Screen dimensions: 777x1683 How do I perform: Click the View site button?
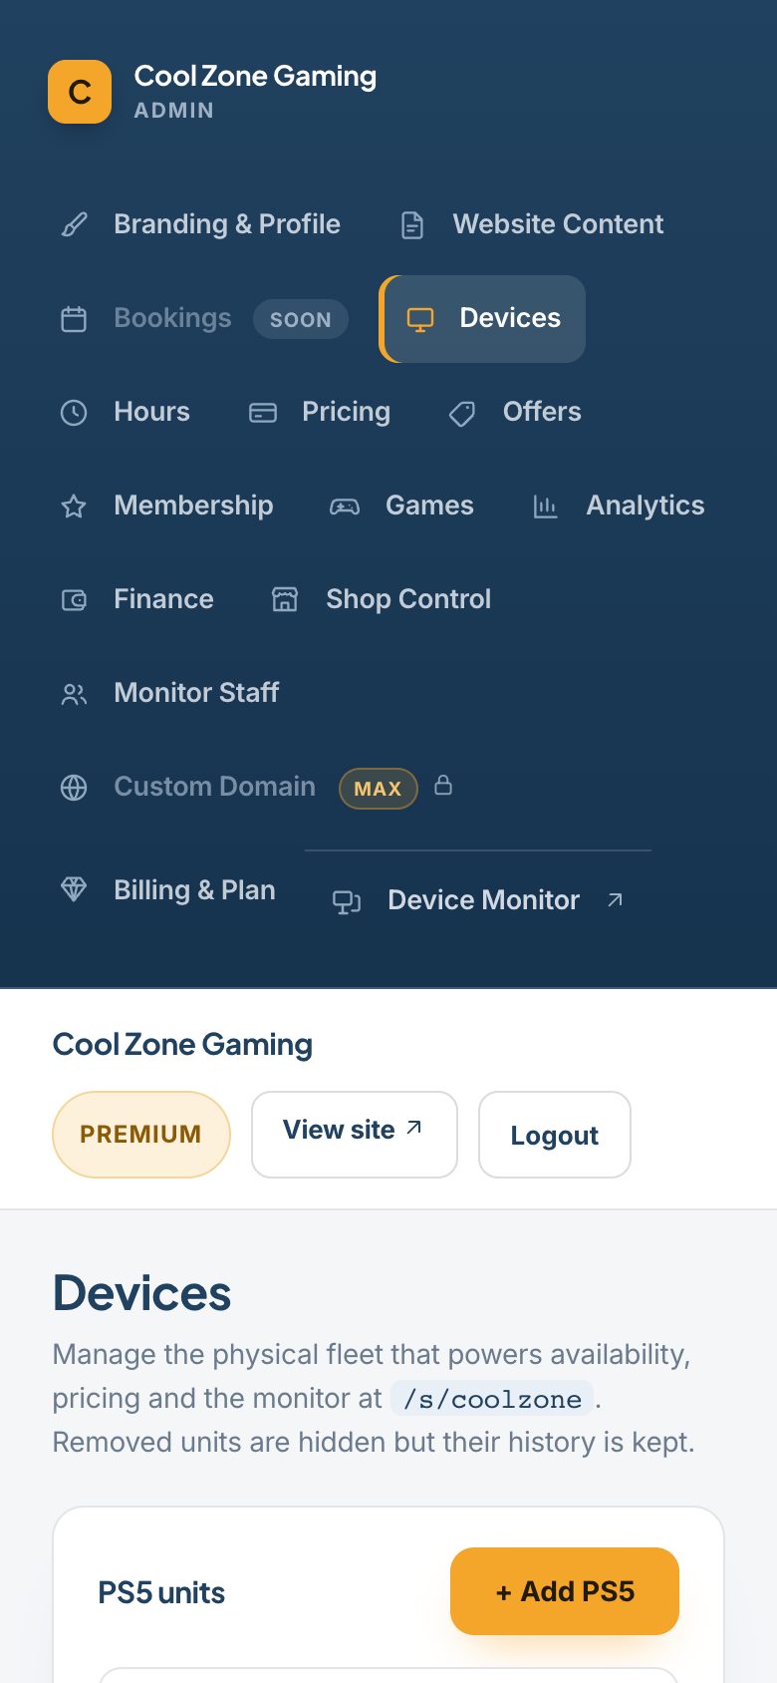pos(355,1135)
